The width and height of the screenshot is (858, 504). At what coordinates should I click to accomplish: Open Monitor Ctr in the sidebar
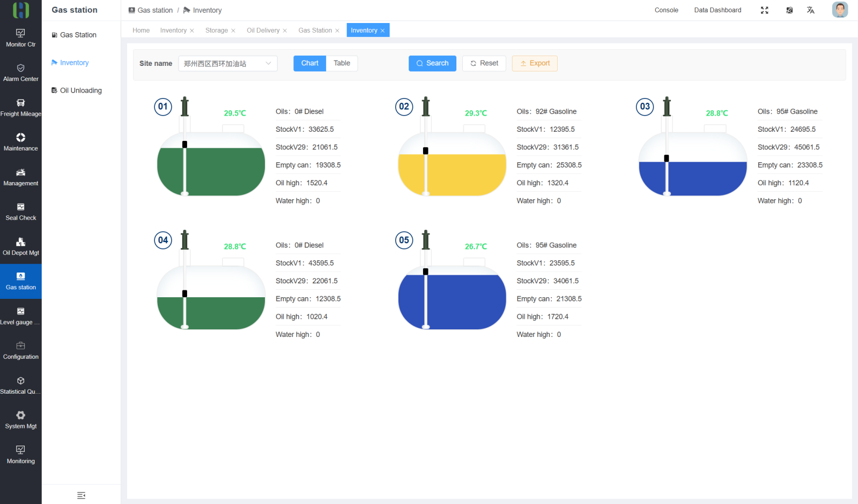click(x=20, y=38)
